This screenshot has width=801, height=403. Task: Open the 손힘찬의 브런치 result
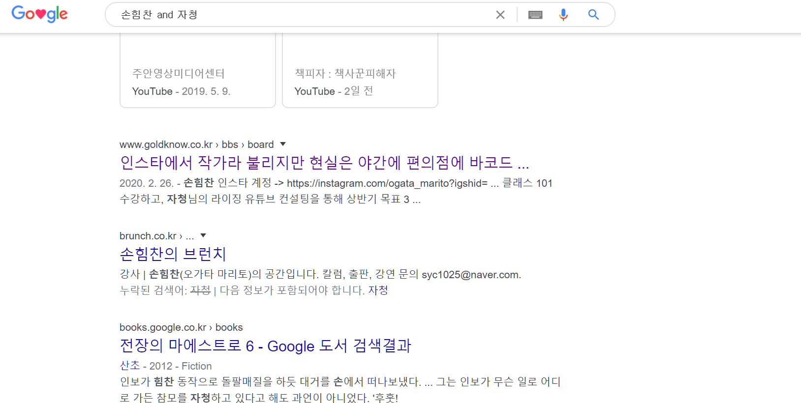point(173,254)
